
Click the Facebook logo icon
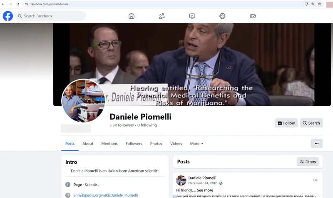click(x=8, y=16)
